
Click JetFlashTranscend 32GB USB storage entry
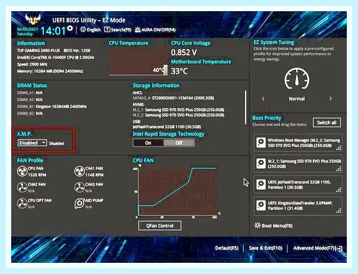coord(167,127)
